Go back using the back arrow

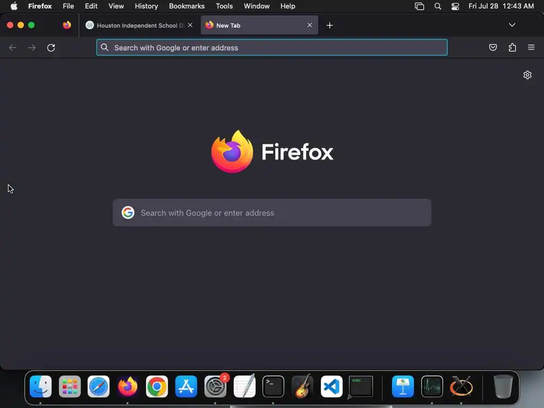point(13,47)
